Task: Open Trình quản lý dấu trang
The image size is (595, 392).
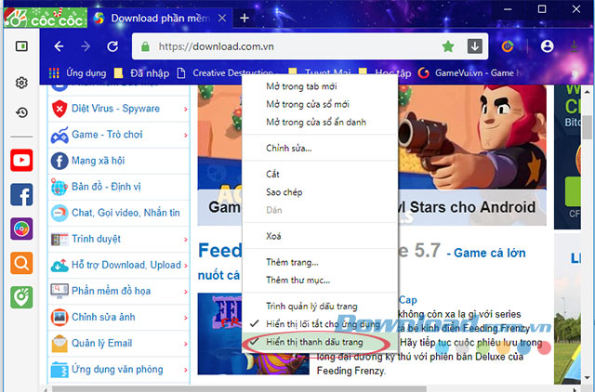Action: 320,307
